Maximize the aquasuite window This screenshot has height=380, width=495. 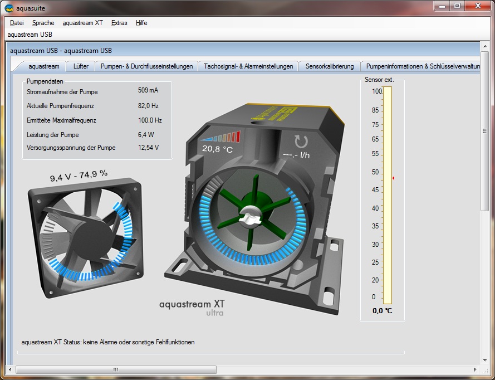[457, 6]
